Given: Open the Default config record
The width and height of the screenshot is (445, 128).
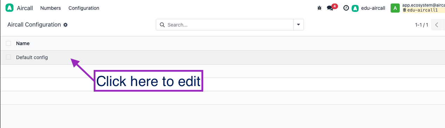Looking at the screenshot, I should [x=32, y=57].
